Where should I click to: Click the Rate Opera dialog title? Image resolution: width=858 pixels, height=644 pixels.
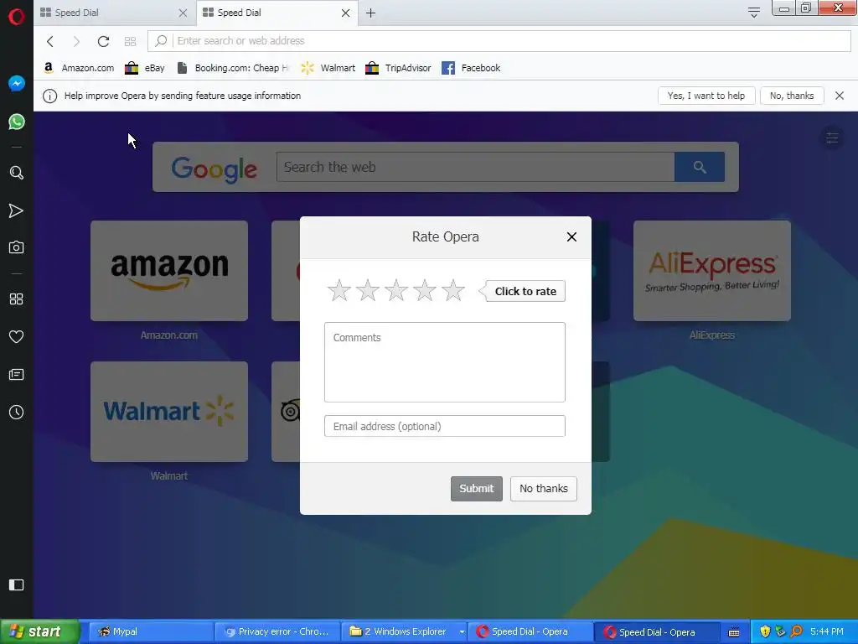pyautogui.click(x=446, y=236)
